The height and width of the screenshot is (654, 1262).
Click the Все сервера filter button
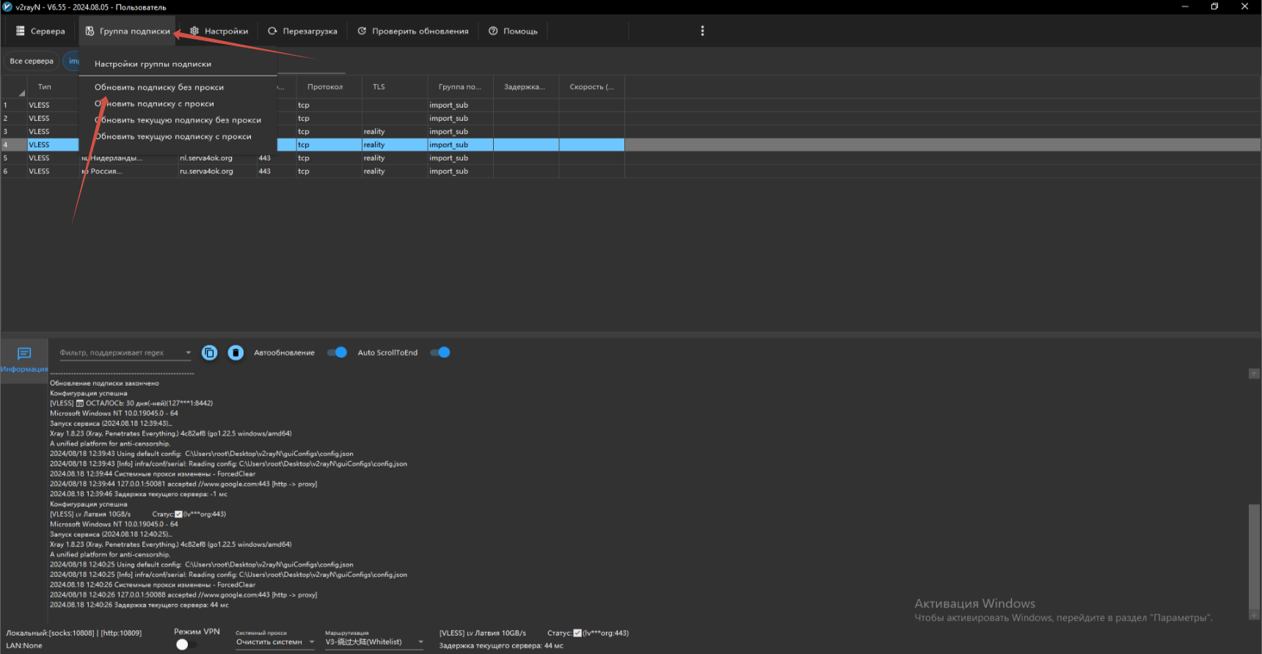pyautogui.click(x=32, y=62)
